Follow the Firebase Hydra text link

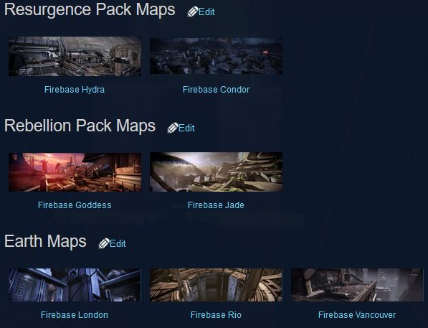[x=75, y=90]
